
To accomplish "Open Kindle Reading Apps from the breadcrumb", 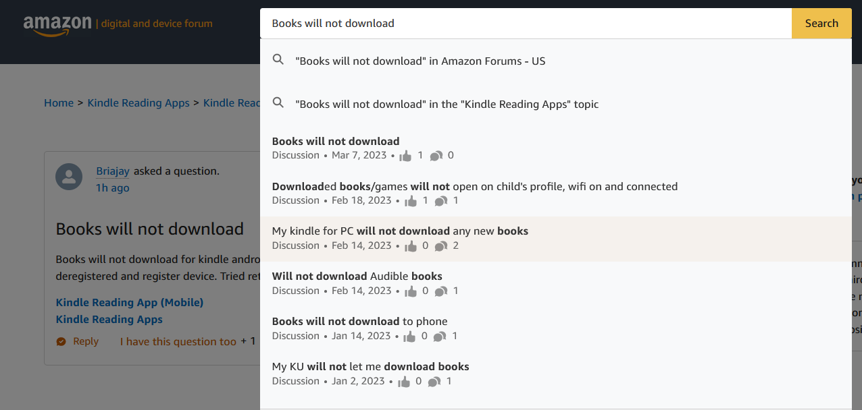I will point(138,102).
